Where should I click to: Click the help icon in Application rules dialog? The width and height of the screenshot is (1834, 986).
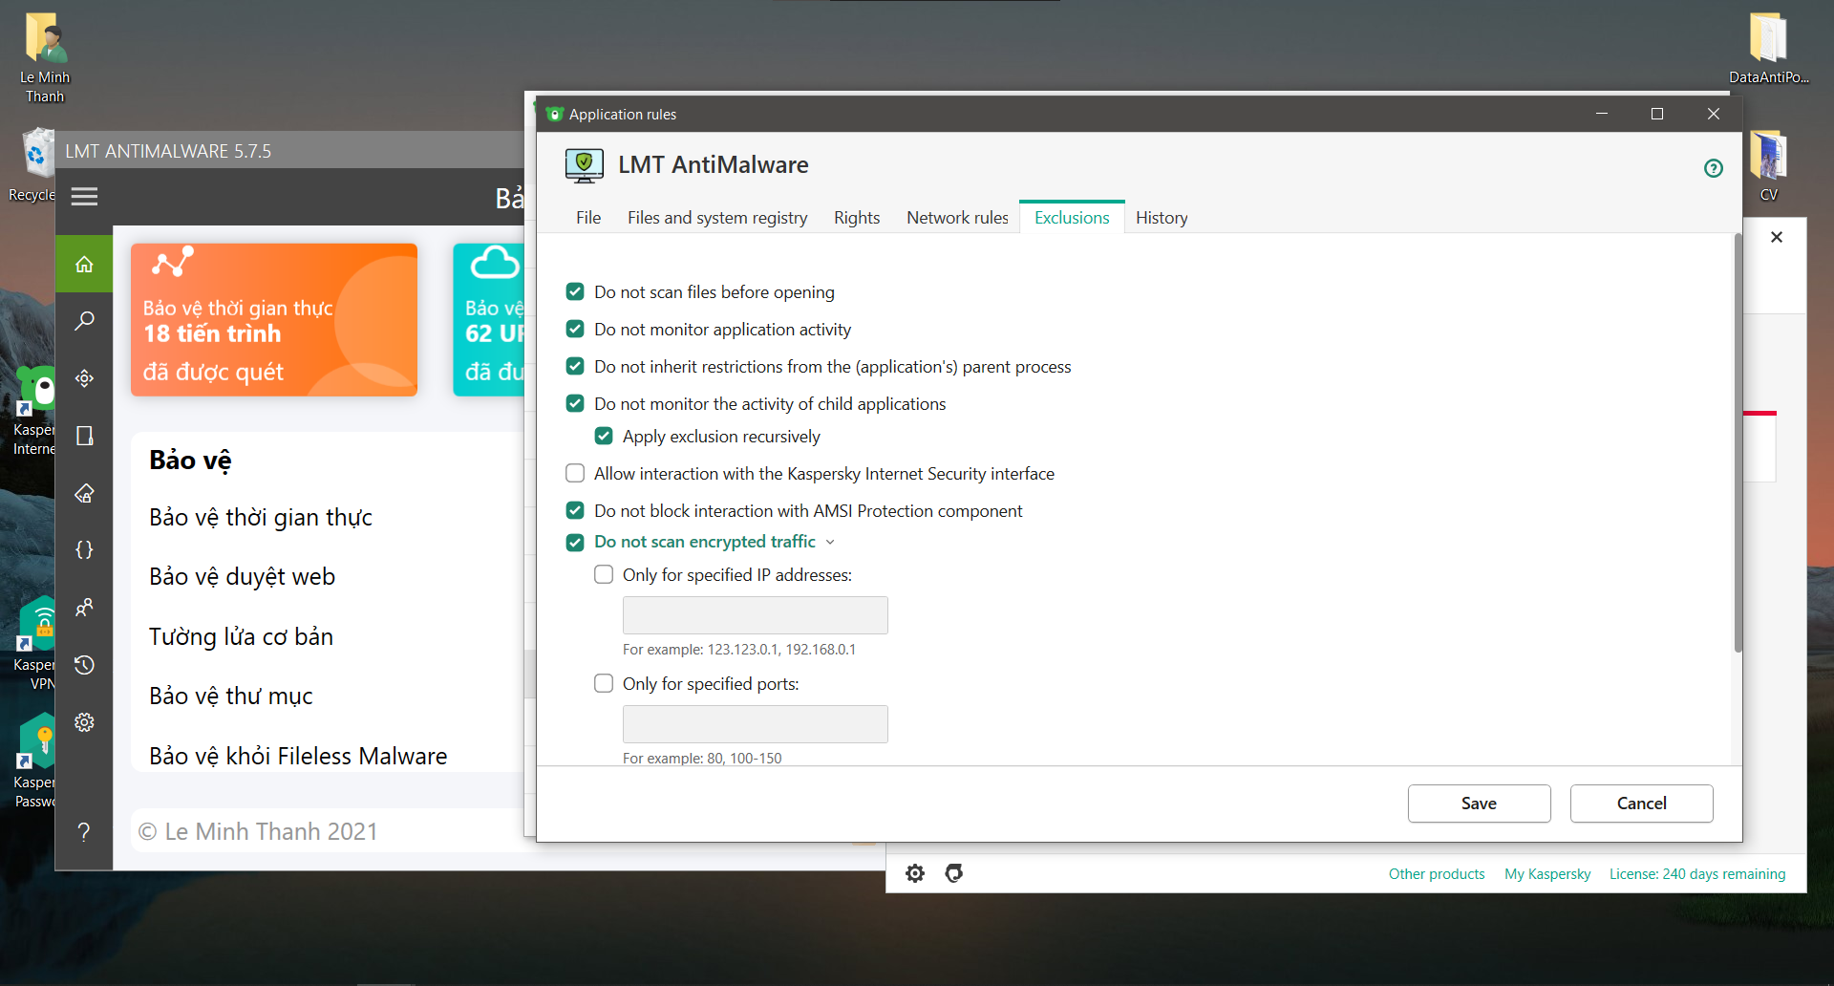[x=1714, y=168]
